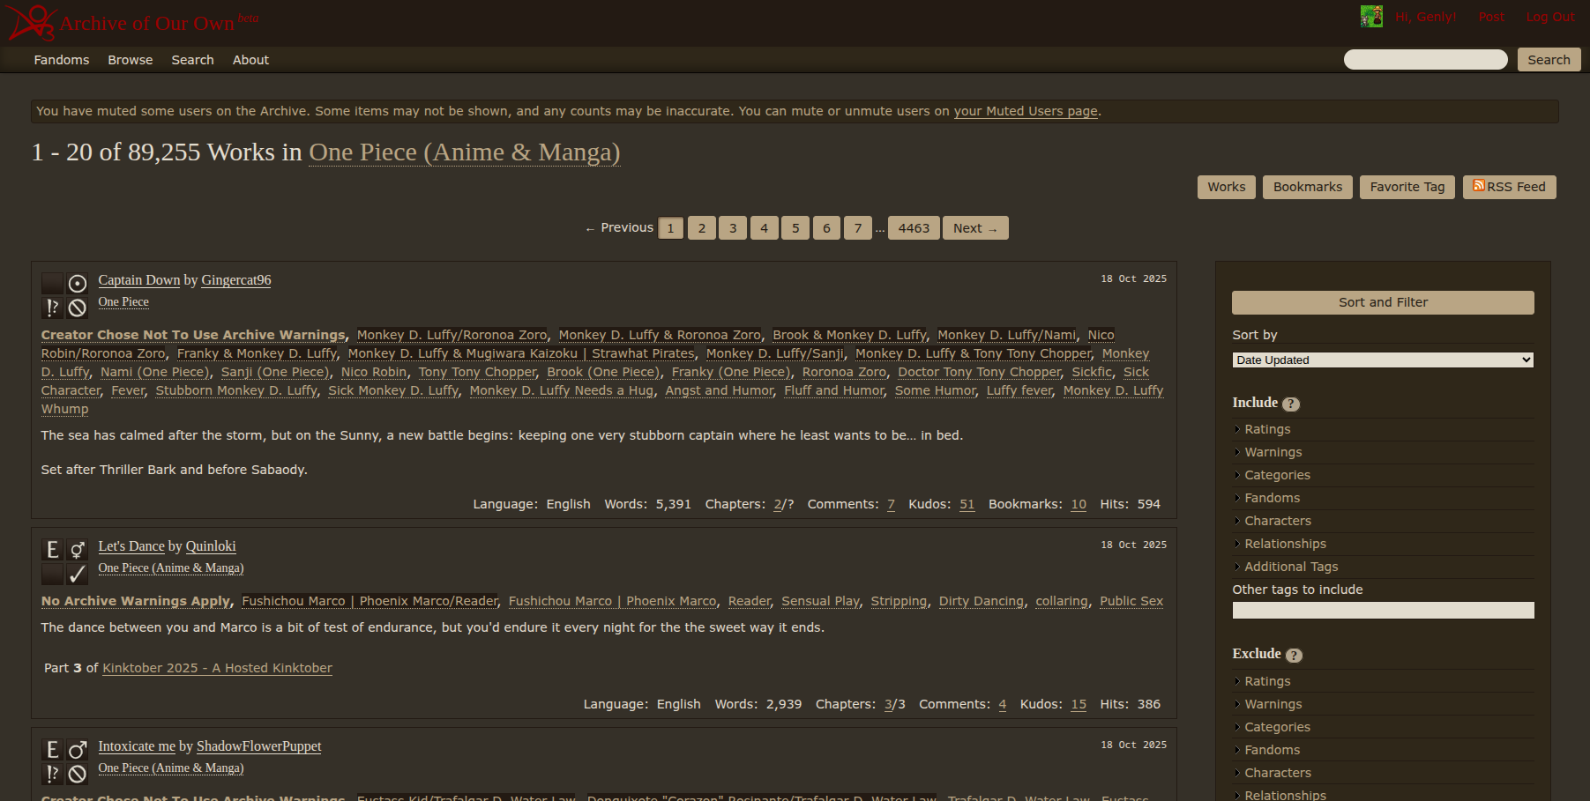Focus the Other tags to include field
The image size is (1590, 801).
click(x=1382, y=611)
